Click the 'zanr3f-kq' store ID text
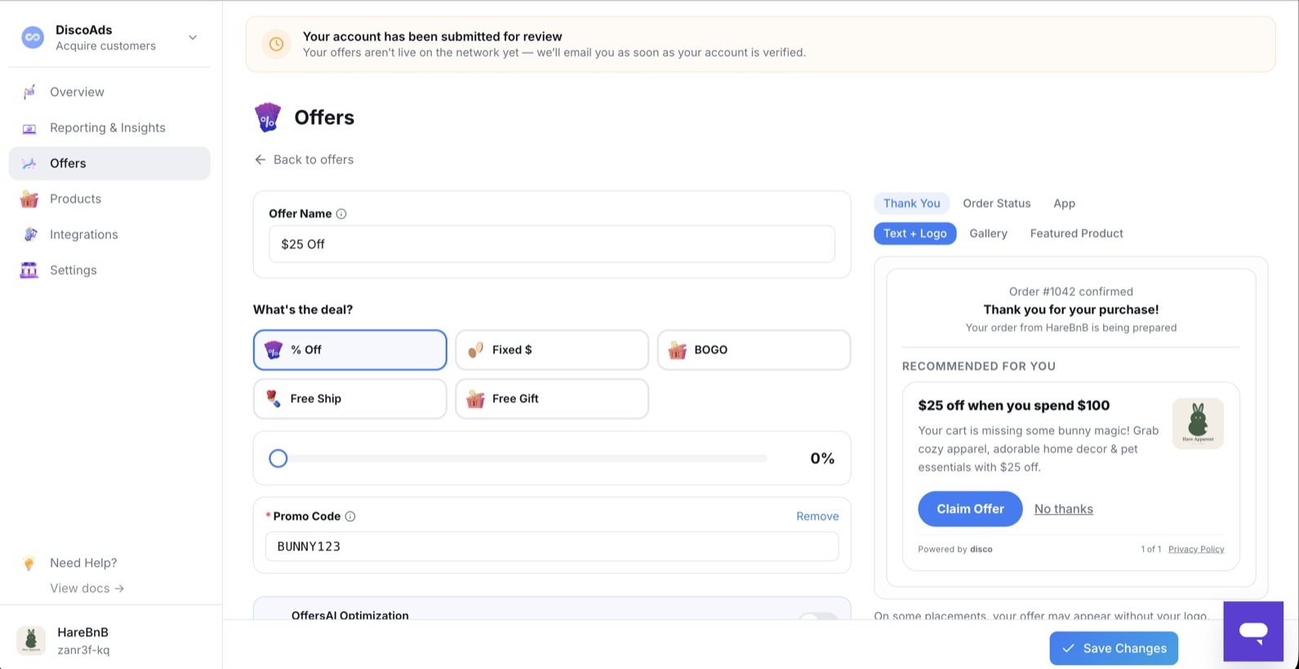1299x669 pixels. pyautogui.click(x=83, y=650)
